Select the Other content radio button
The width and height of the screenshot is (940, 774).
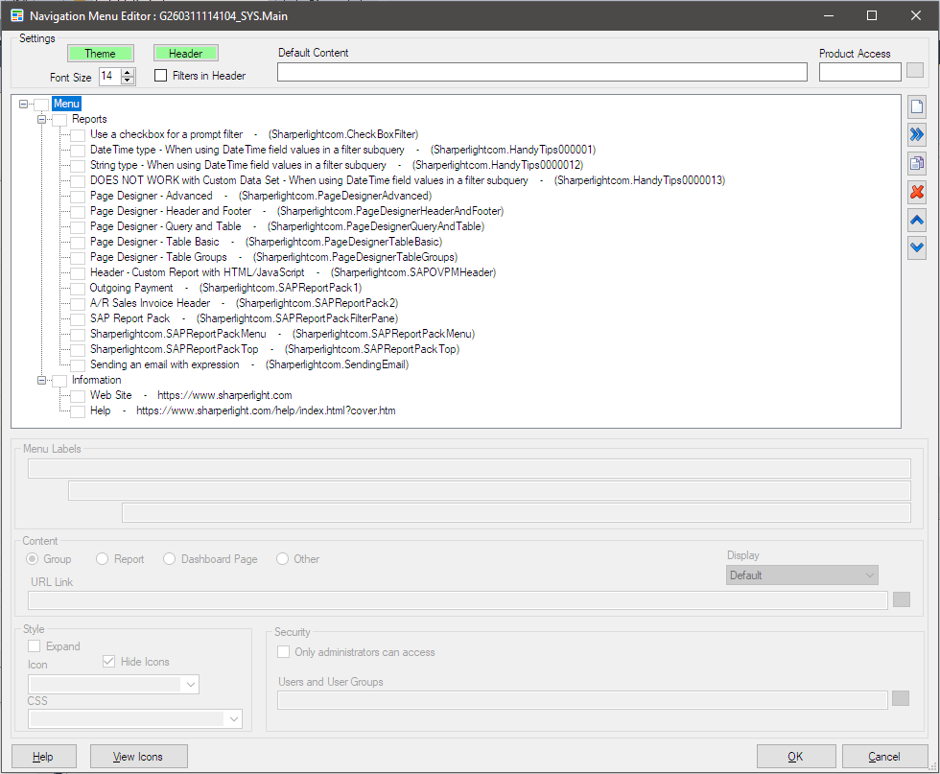(x=282, y=559)
